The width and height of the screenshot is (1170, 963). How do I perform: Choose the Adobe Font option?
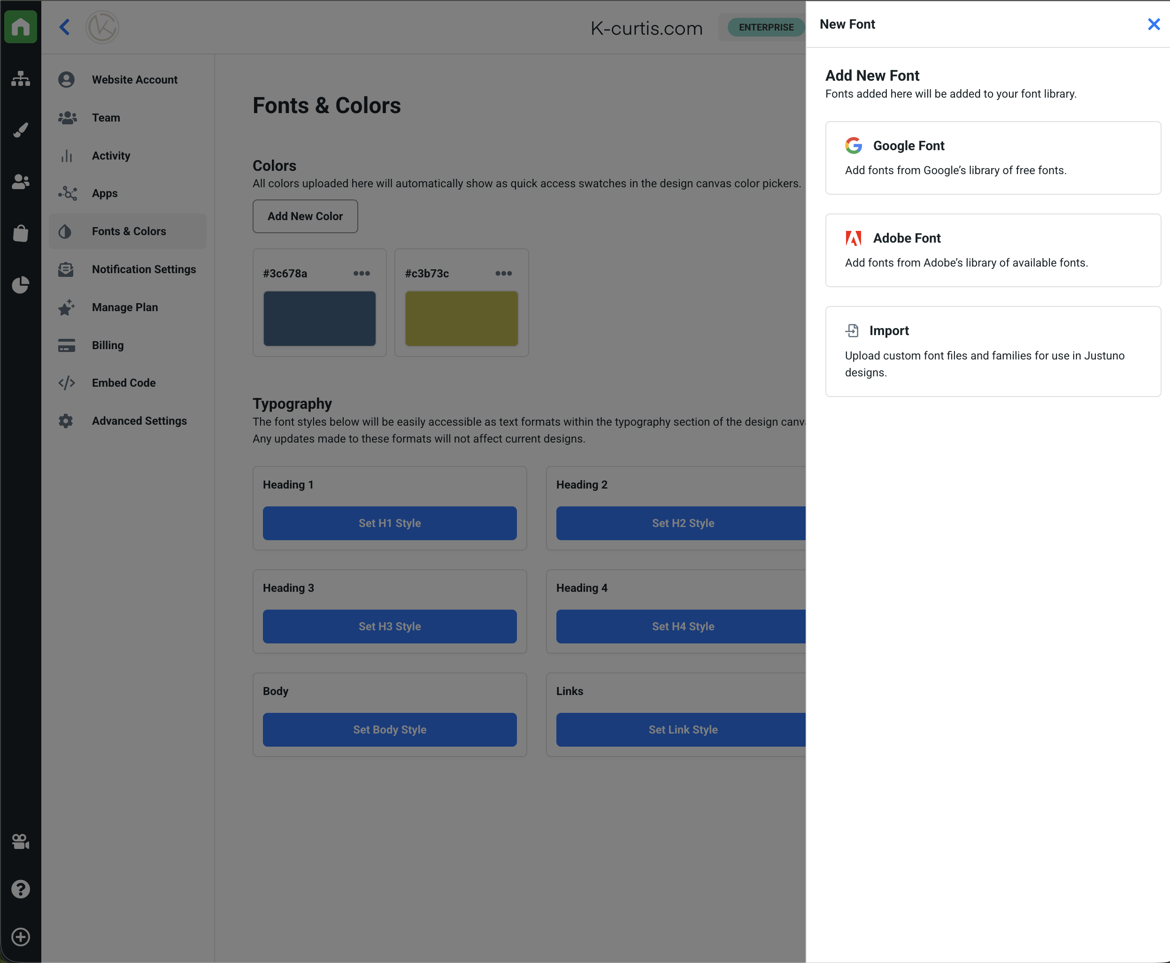point(993,250)
